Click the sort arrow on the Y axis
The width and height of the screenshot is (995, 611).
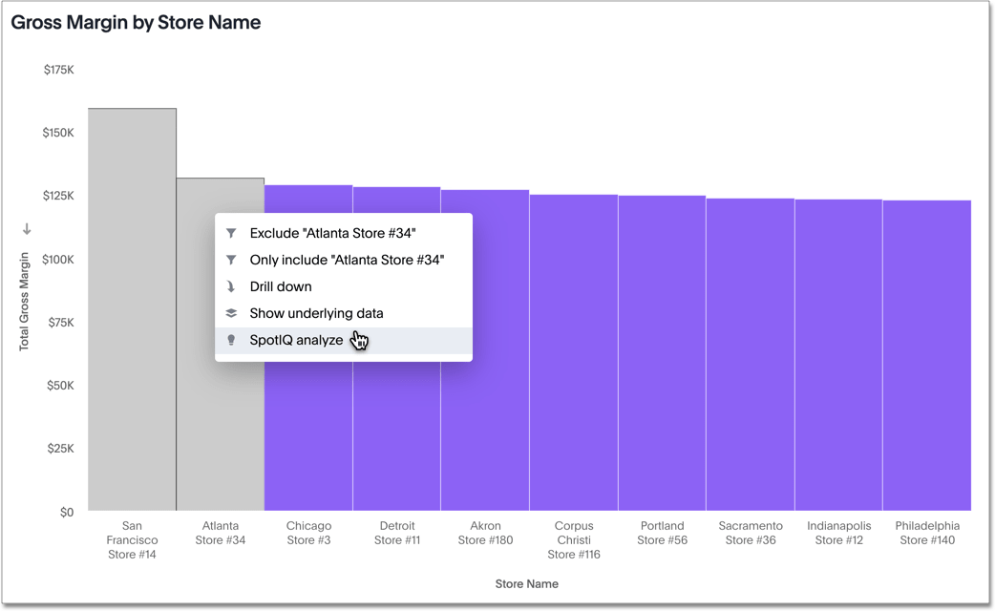(27, 229)
